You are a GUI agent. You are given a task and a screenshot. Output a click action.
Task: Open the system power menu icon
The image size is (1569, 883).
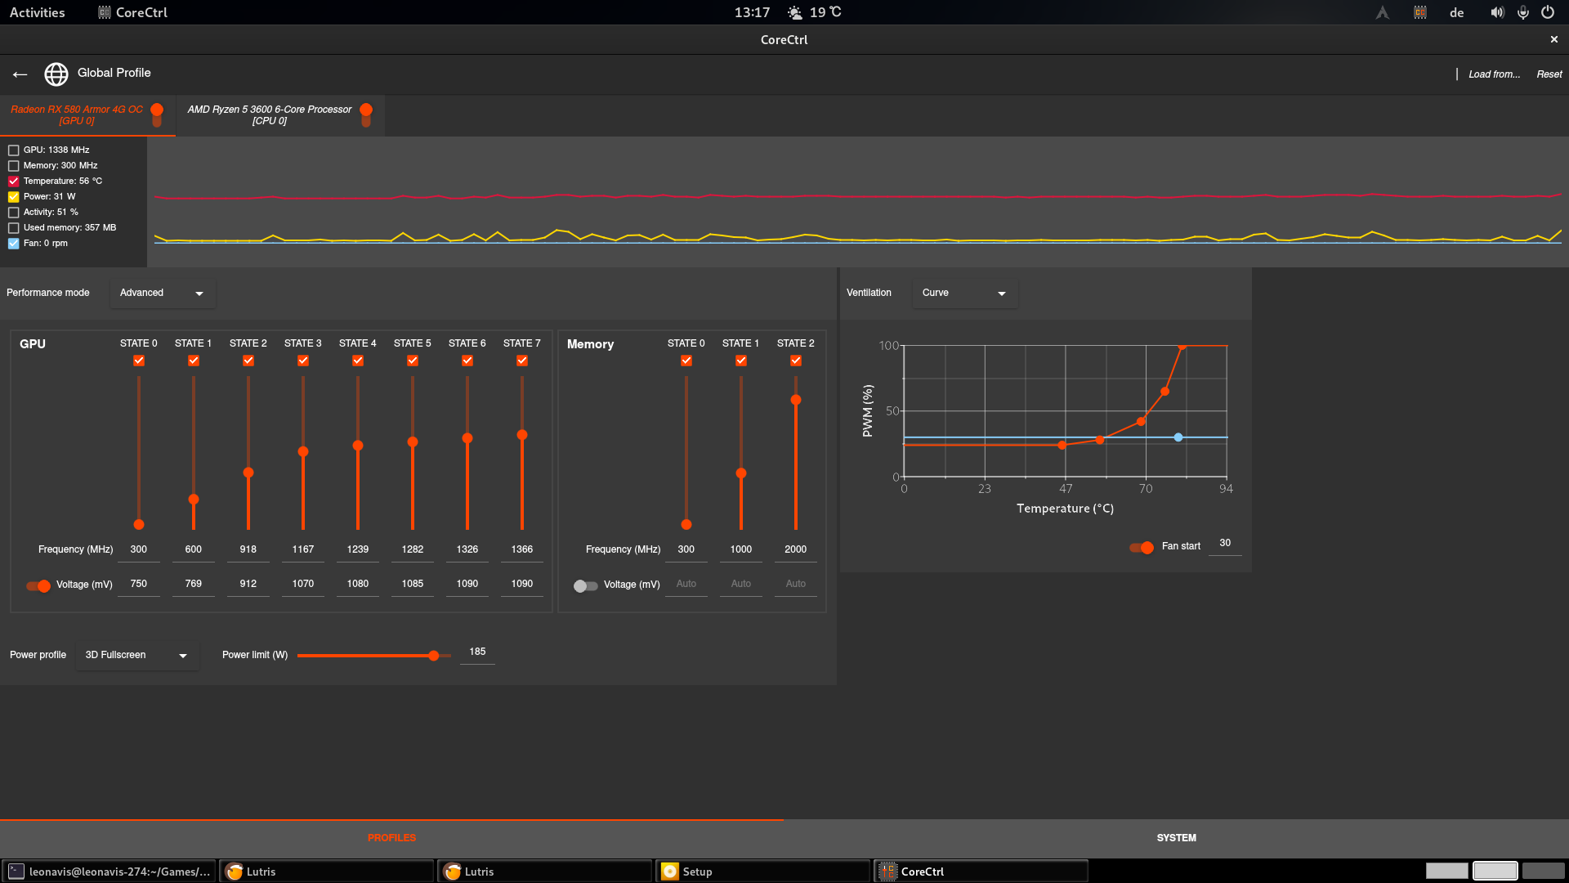pyautogui.click(x=1548, y=12)
